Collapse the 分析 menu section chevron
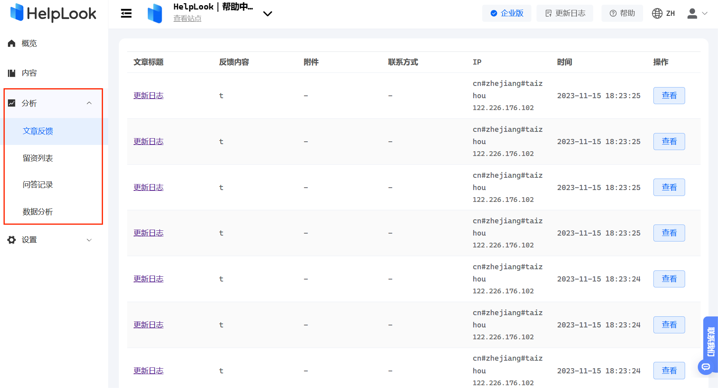This screenshot has width=718, height=388. click(x=89, y=103)
